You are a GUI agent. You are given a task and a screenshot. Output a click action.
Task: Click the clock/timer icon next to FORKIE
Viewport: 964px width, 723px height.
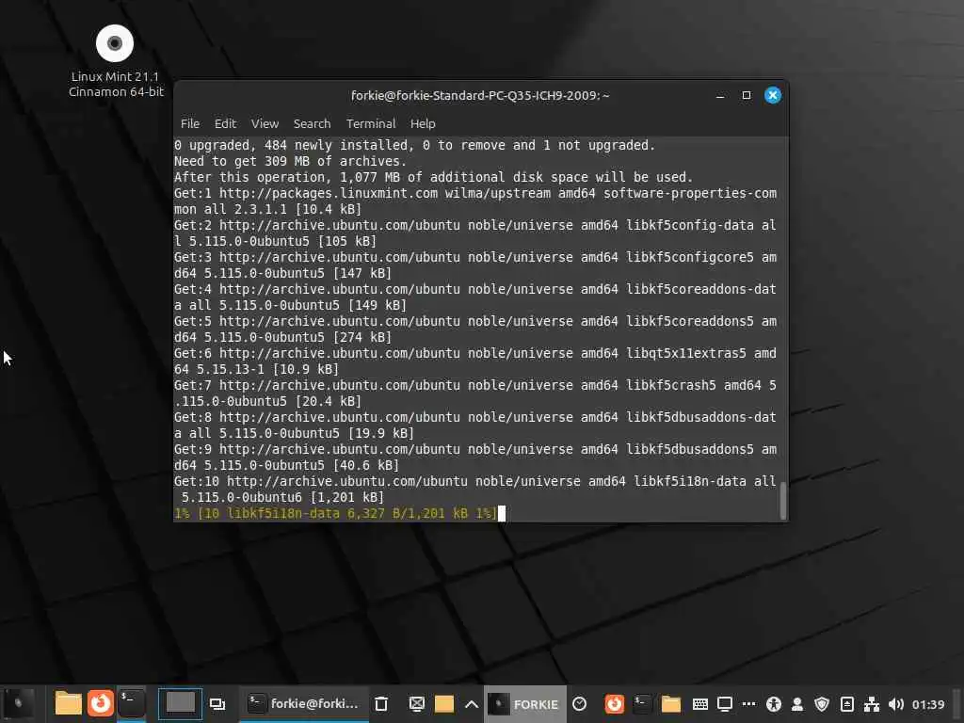coord(579,704)
